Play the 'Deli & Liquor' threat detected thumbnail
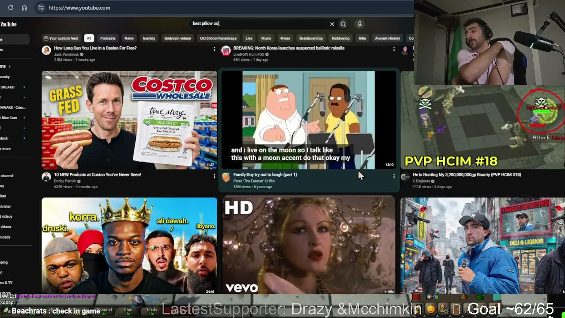Screen dimensions: 565x318 point(482,246)
